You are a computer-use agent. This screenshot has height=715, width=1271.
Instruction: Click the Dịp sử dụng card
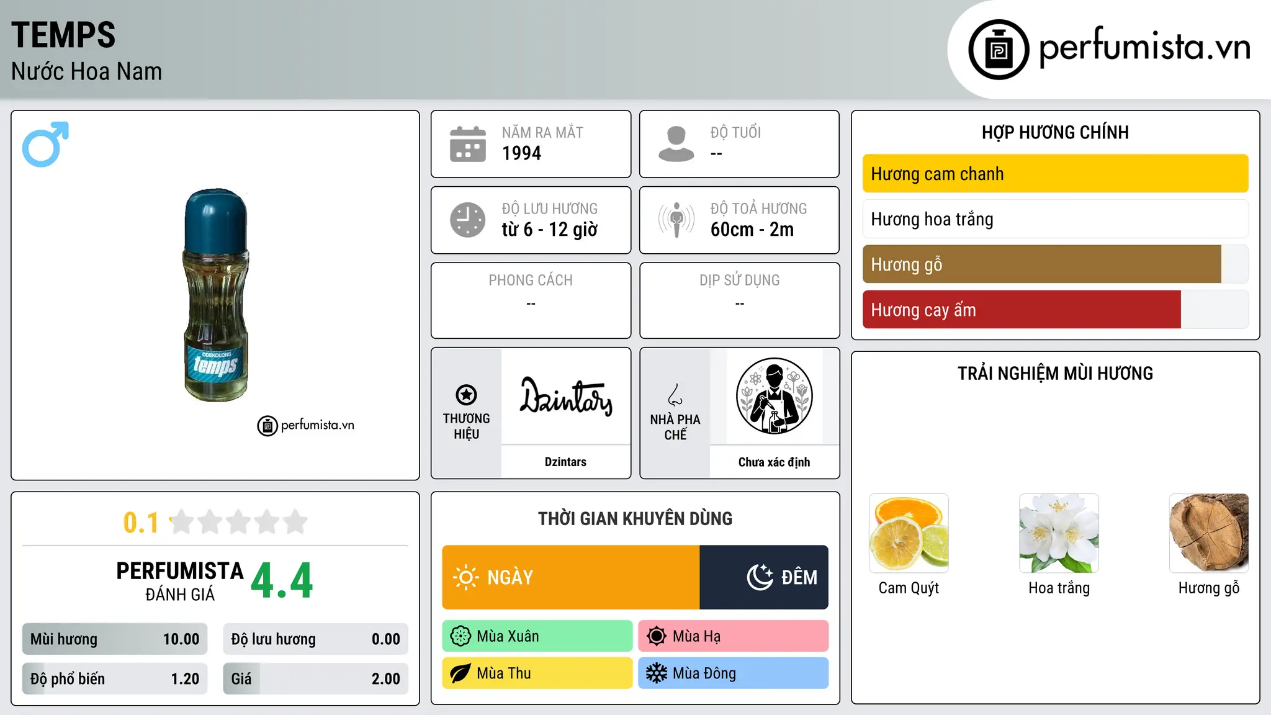[740, 300]
